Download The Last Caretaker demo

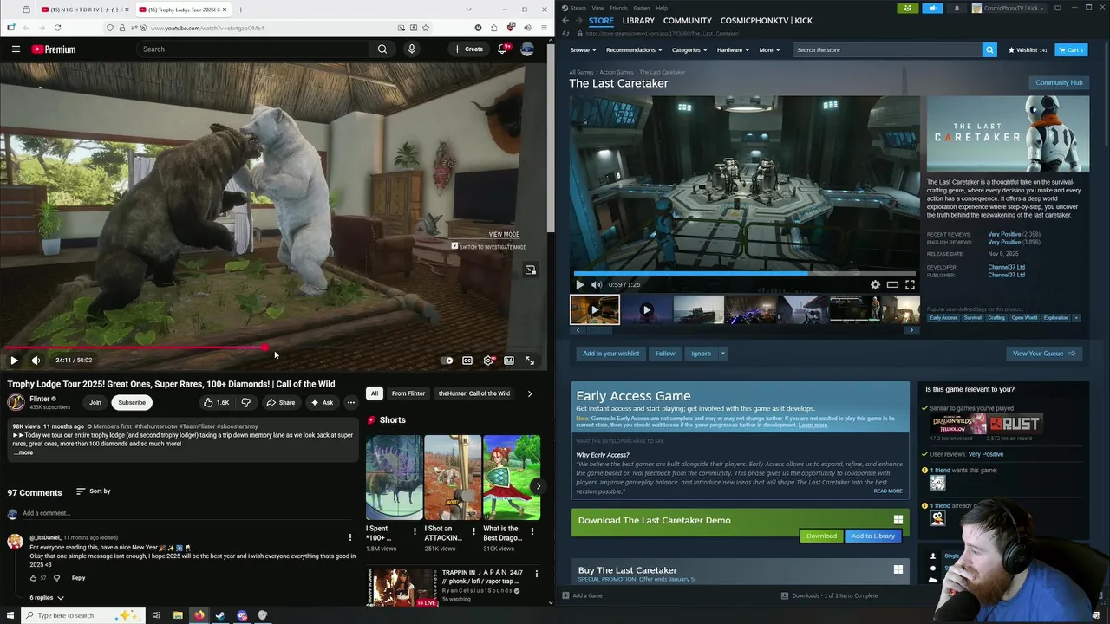pos(821,536)
